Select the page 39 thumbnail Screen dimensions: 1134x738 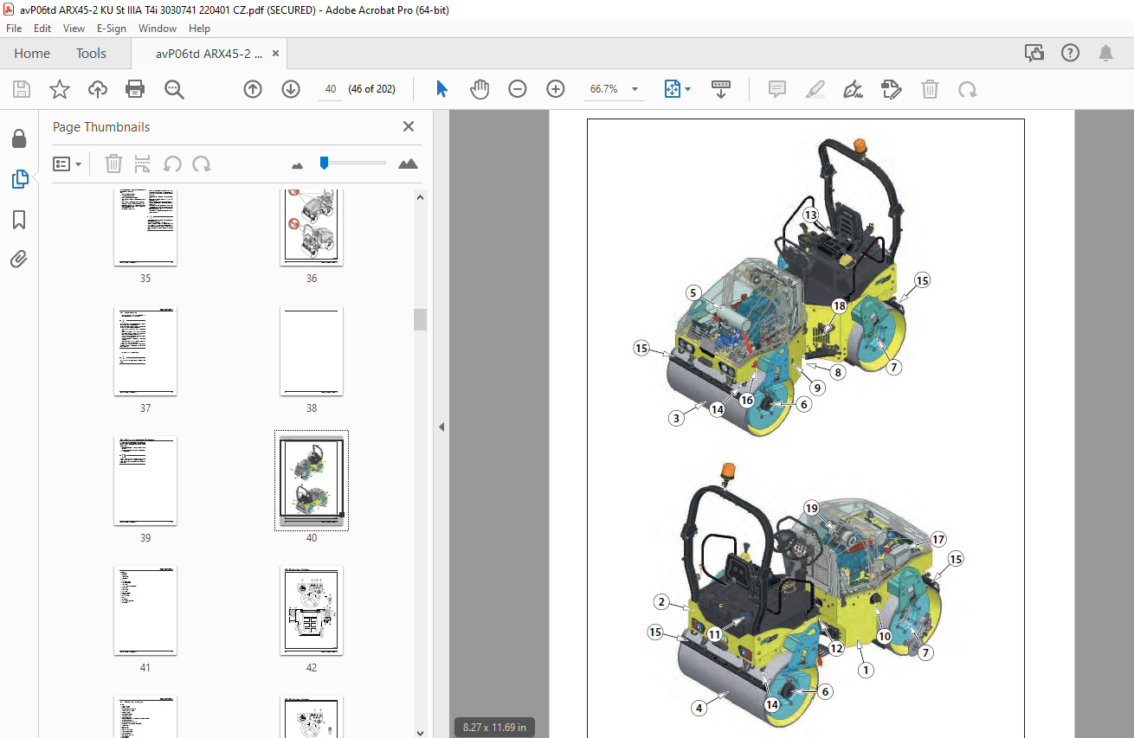[x=145, y=480]
